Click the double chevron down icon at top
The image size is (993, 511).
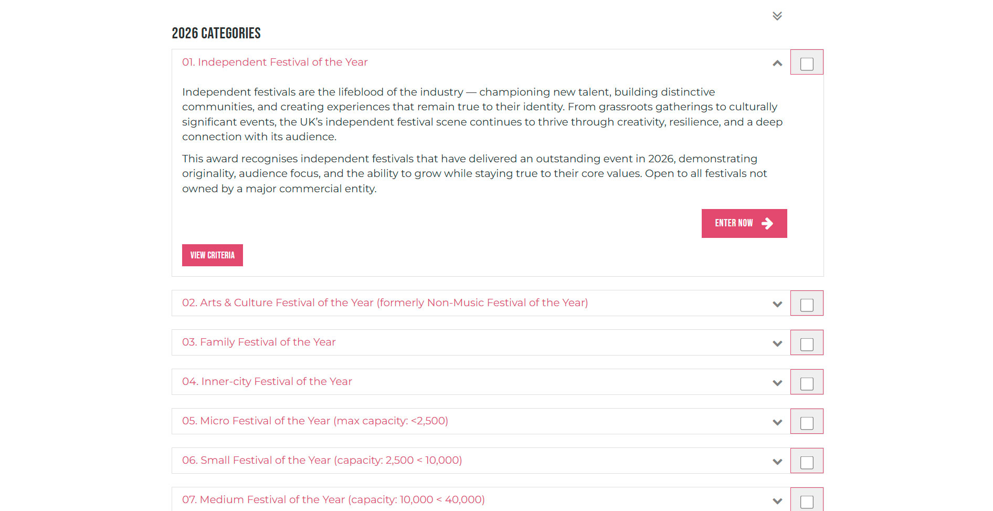click(777, 16)
